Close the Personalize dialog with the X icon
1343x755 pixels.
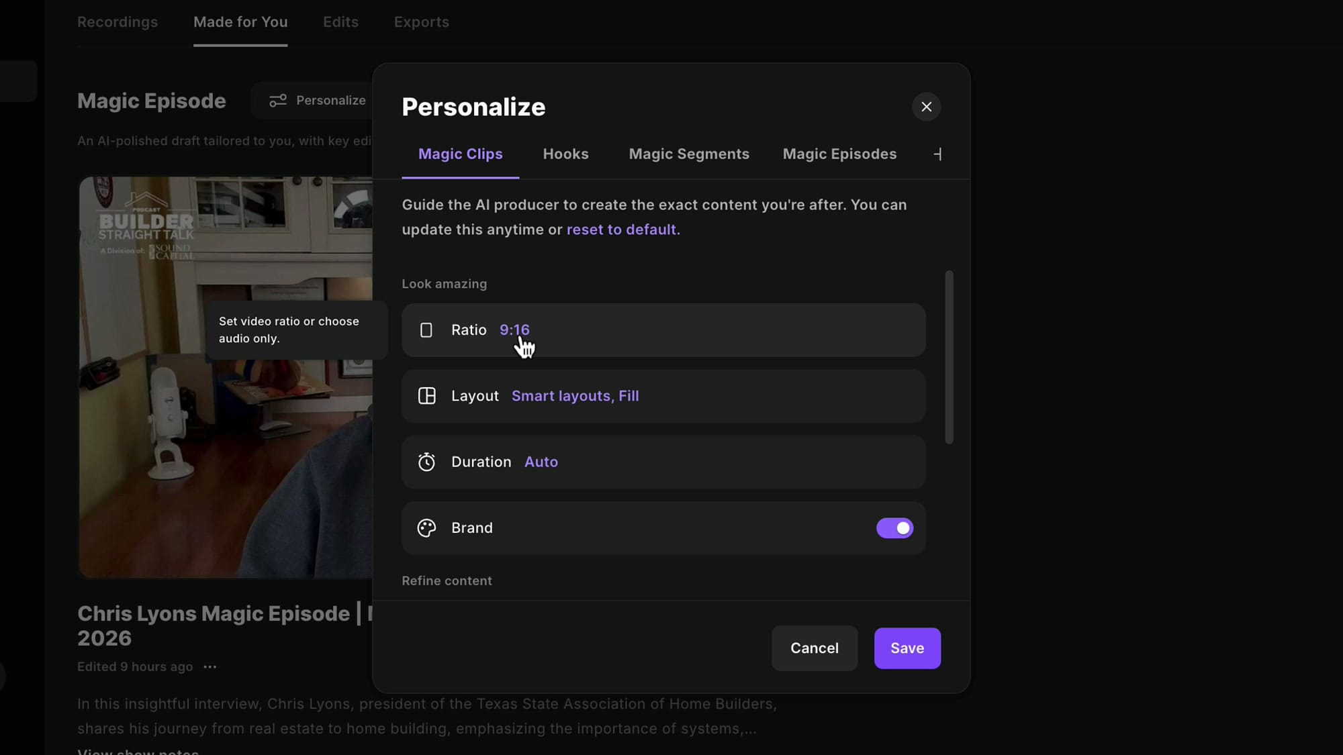click(x=926, y=107)
